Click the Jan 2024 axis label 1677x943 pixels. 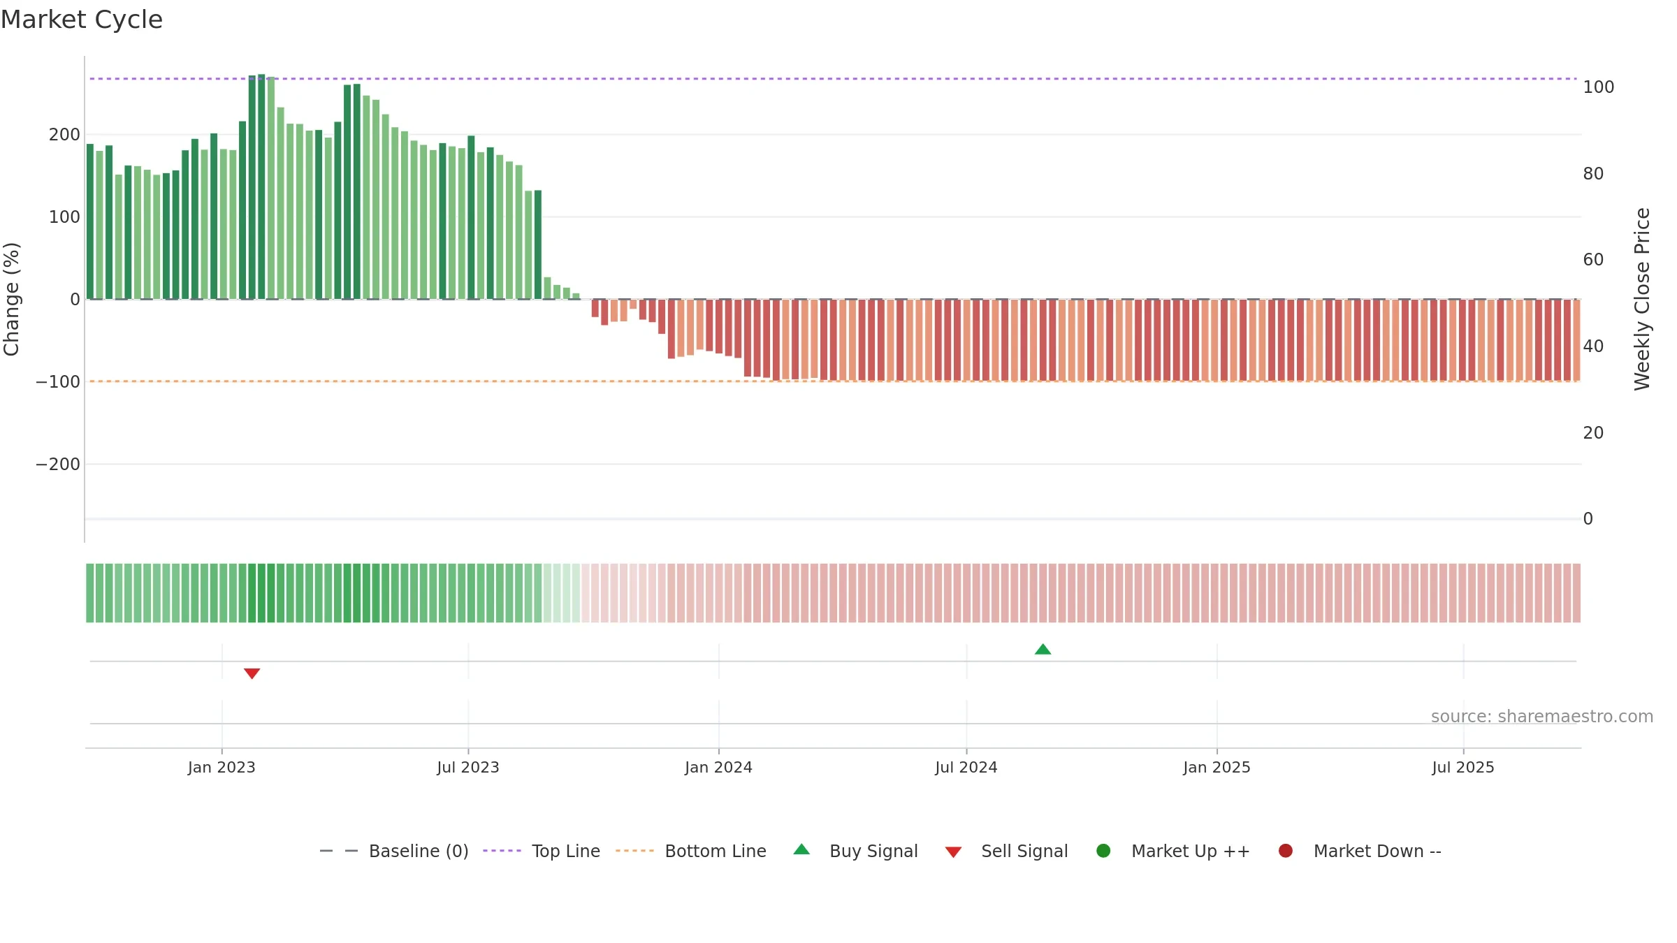click(x=718, y=768)
